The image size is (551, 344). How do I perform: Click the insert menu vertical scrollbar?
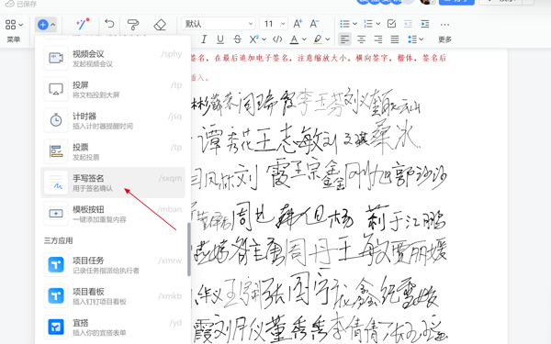click(189, 250)
